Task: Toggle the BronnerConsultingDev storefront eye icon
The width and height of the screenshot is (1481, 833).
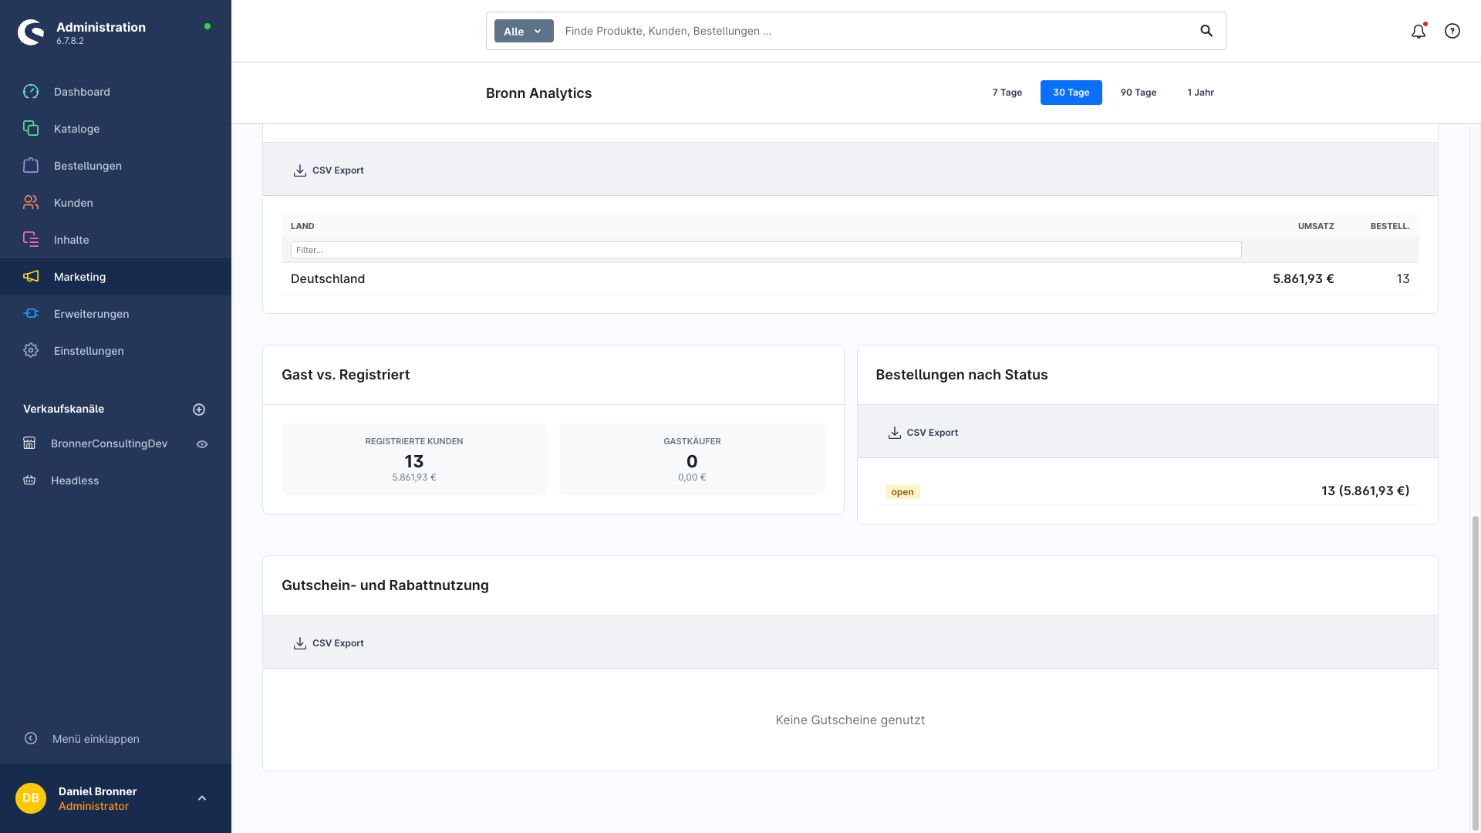Action: (202, 444)
